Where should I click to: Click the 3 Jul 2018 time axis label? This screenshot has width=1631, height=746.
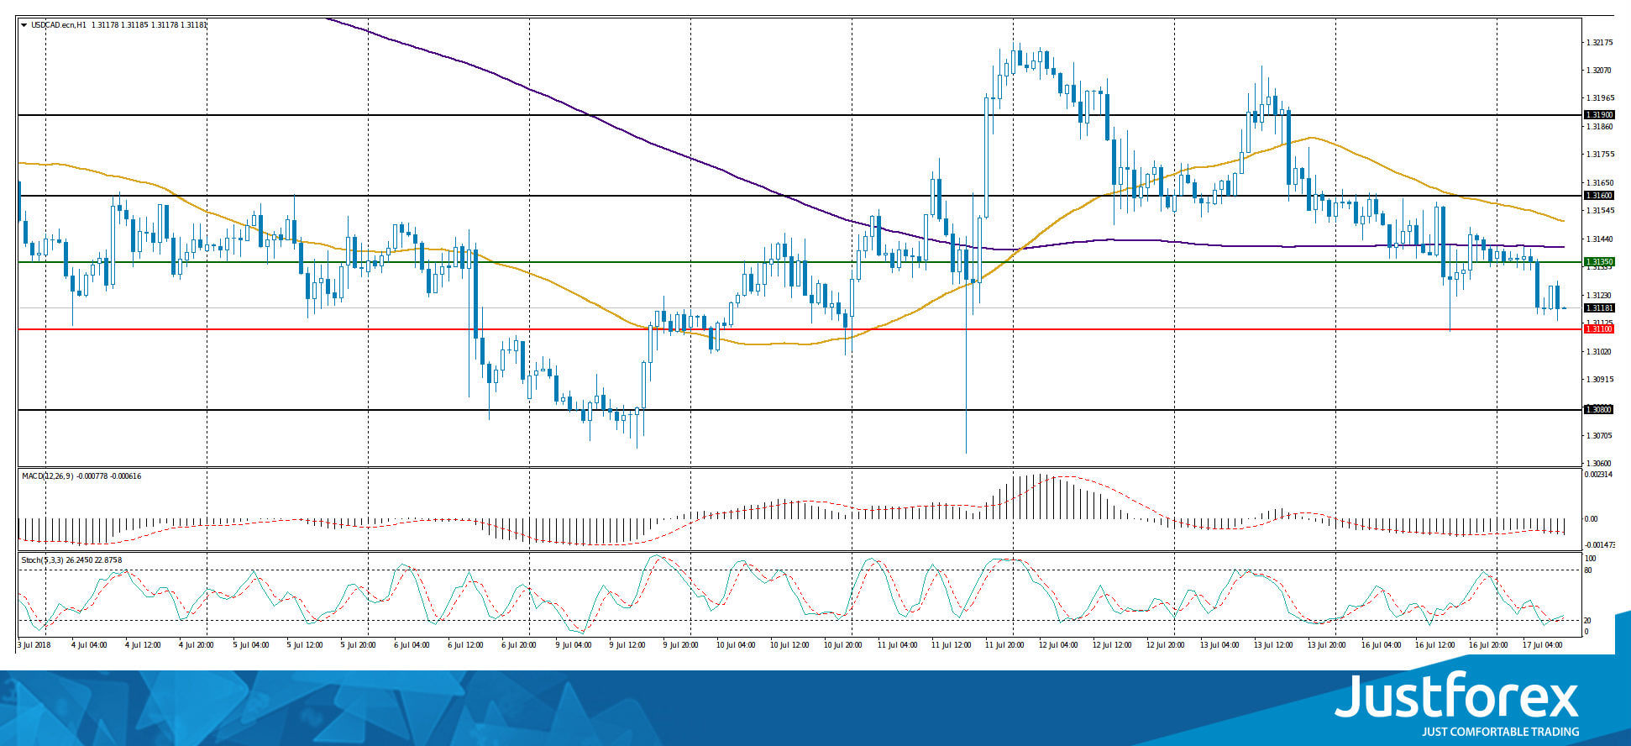[x=34, y=645]
